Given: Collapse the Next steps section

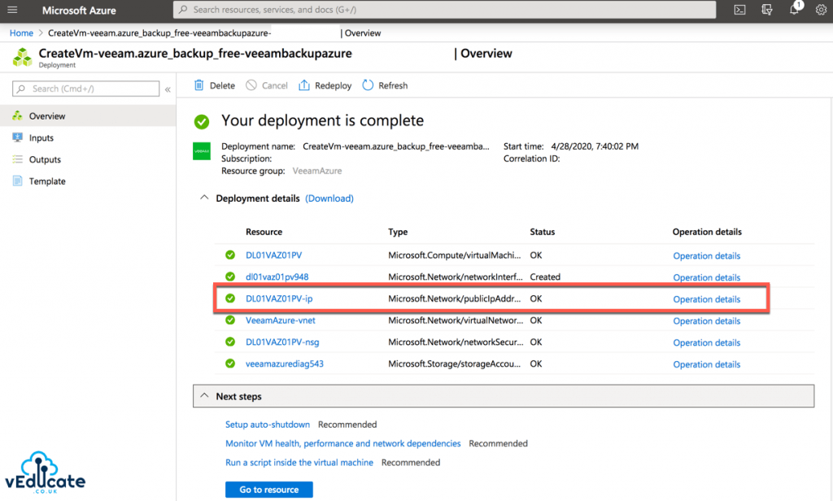Looking at the screenshot, I should pos(205,396).
